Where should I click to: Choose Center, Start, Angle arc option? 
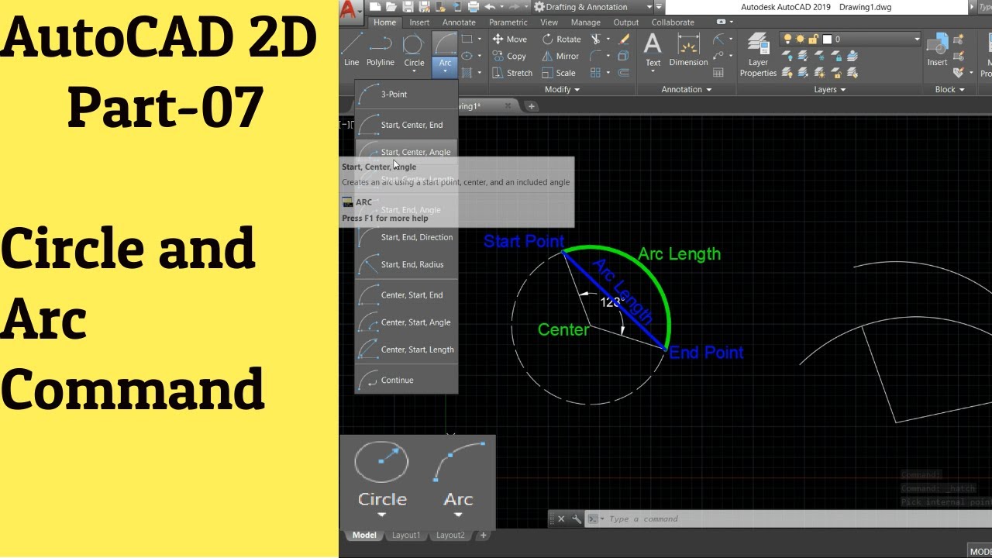(406, 322)
